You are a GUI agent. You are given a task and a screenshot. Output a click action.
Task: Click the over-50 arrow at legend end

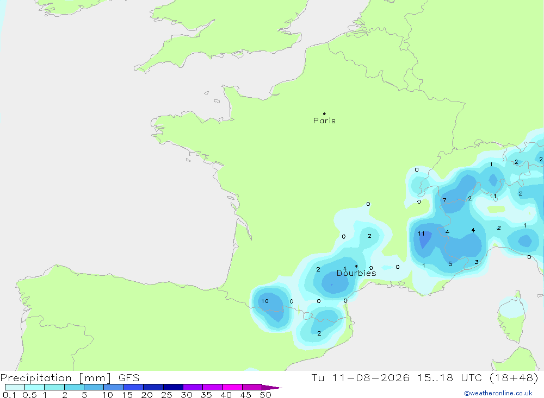pyautogui.click(x=271, y=388)
